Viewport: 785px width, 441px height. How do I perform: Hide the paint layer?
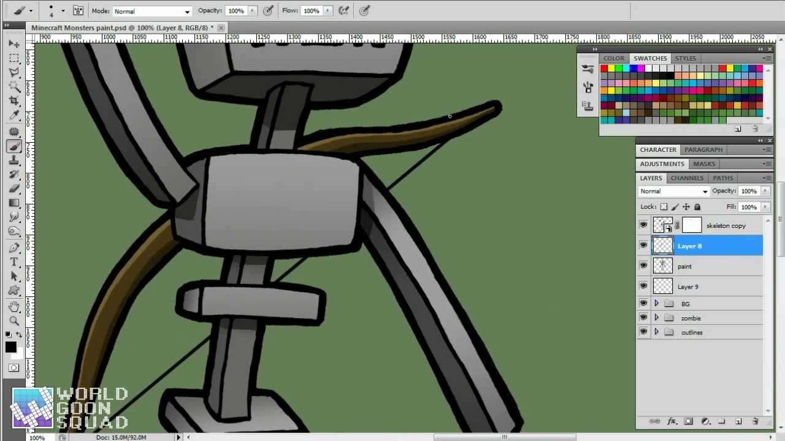pyautogui.click(x=643, y=266)
